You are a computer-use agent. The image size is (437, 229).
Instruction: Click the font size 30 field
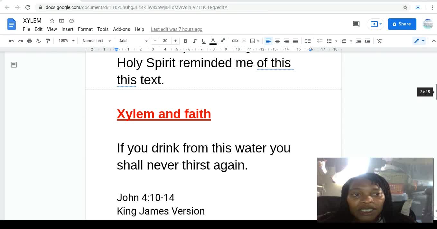click(165, 41)
